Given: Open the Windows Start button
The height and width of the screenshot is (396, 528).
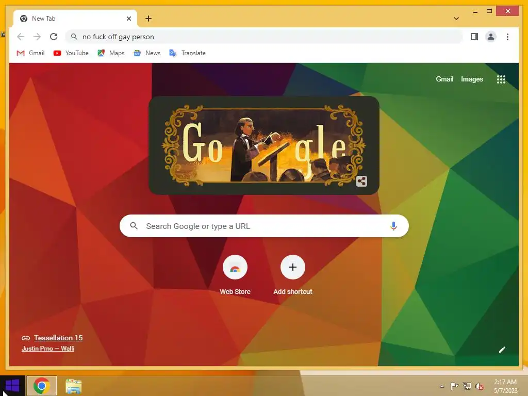Looking at the screenshot, I should 12,386.
